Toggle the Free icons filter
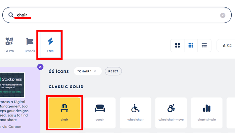The width and height of the screenshot is (235, 133). tap(50, 45)
